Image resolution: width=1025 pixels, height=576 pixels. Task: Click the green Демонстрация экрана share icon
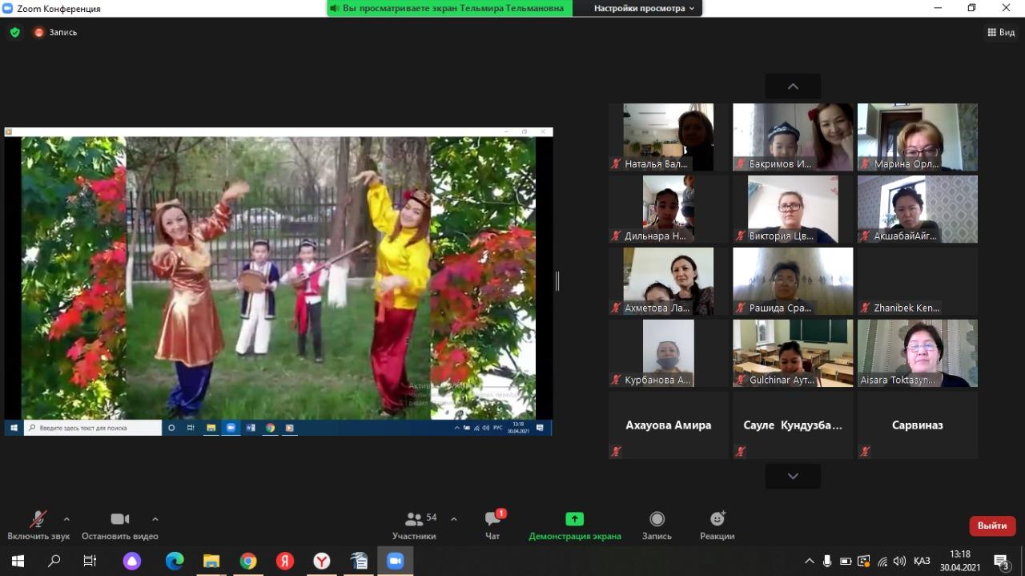tap(574, 519)
